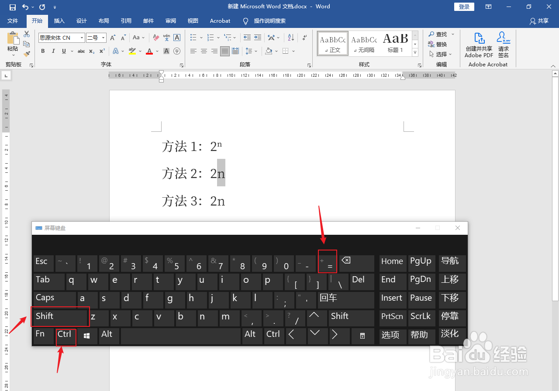559x391 pixels.
Task: Click Increase Indent icon
Action: (258, 38)
